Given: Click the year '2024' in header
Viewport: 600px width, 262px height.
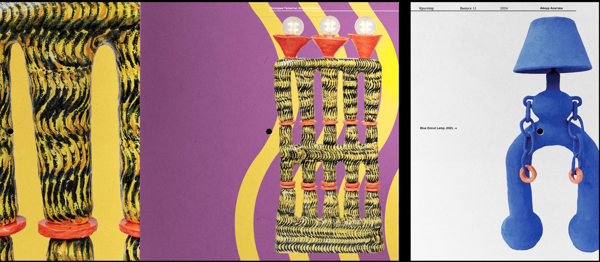Looking at the screenshot, I should coord(504,8).
